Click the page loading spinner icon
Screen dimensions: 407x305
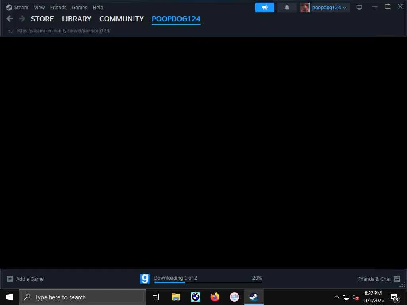pyautogui.click(x=10, y=31)
